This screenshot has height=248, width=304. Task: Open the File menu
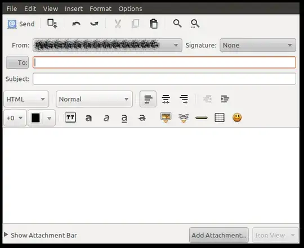click(x=12, y=8)
